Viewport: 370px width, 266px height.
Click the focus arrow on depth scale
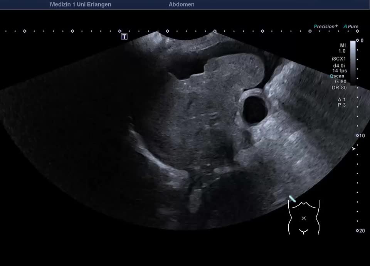(x=353, y=149)
